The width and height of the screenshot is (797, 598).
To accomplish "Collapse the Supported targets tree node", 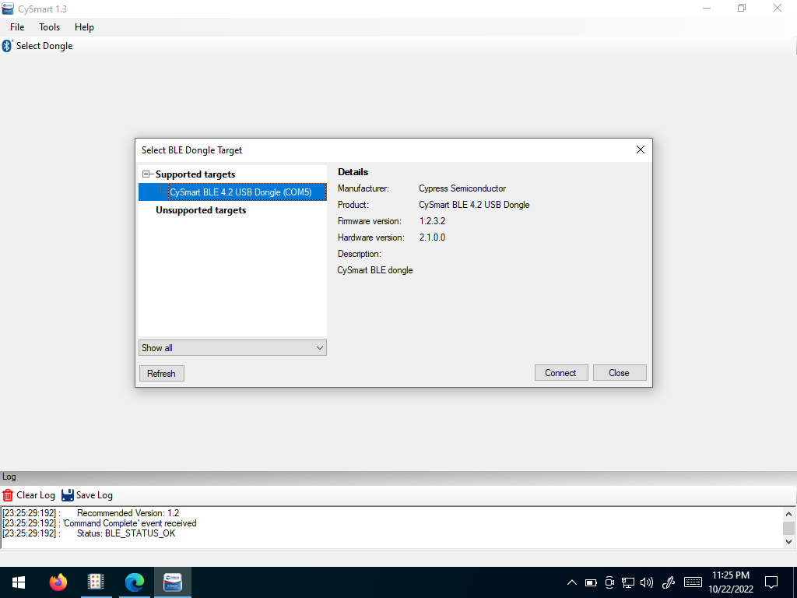I will [x=146, y=174].
